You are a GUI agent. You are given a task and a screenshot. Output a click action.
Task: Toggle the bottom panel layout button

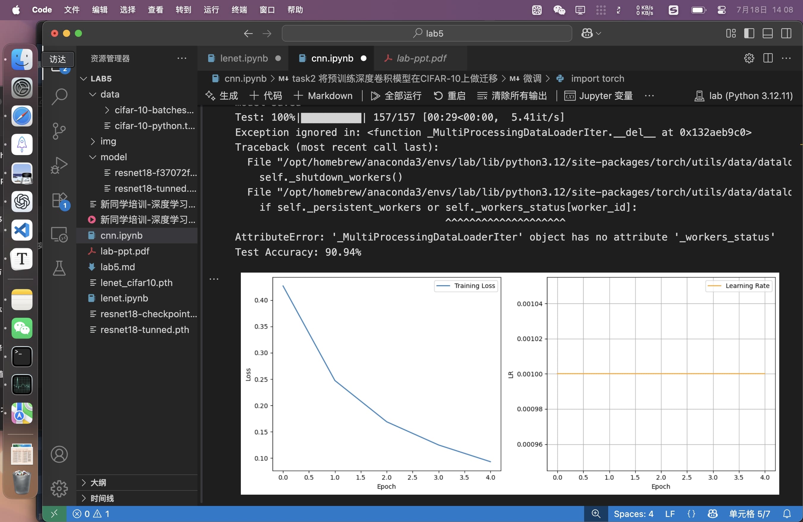[x=768, y=33]
